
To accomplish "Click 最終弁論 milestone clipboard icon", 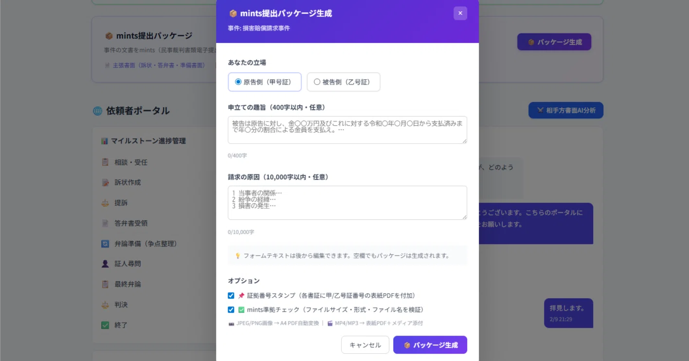I will pyautogui.click(x=105, y=284).
